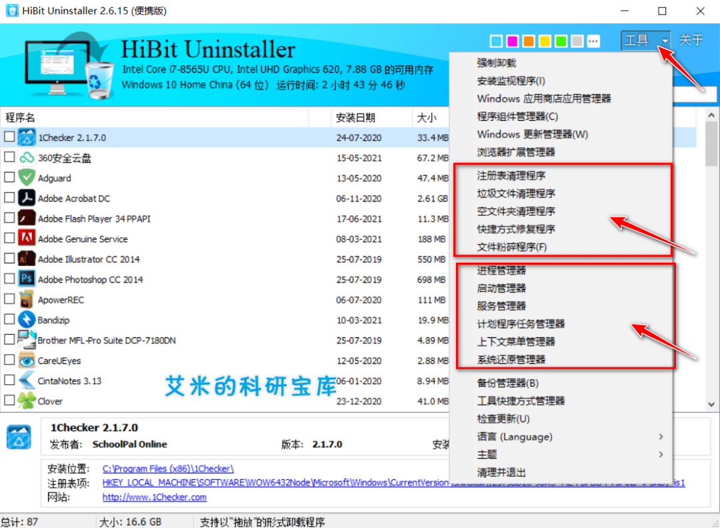The image size is (720, 528).
Task: Click the 360安全云盘 cloud icon
Action: 27,157
